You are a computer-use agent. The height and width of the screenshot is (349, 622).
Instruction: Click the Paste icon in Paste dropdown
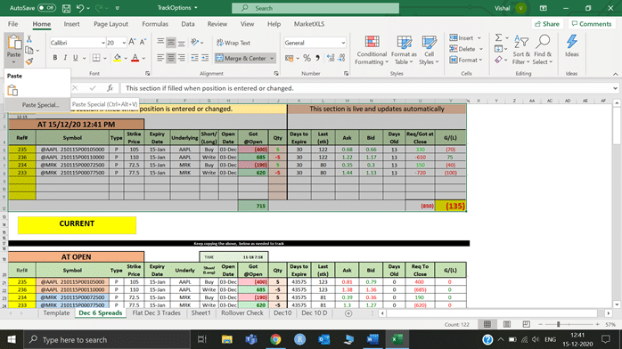click(12, 90)
